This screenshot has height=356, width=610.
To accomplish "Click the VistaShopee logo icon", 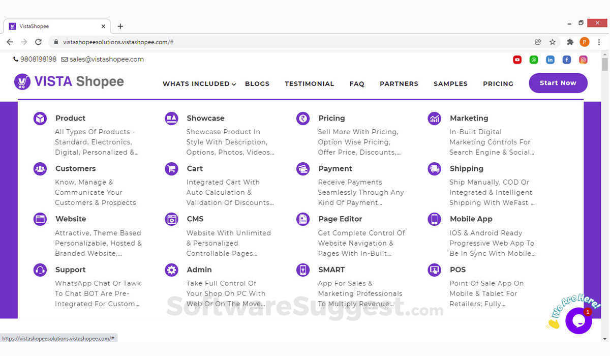I will (x=22, y=82).
